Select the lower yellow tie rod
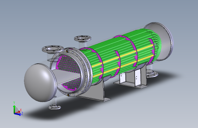The image size is (198, 128). [x=123, y=66]
